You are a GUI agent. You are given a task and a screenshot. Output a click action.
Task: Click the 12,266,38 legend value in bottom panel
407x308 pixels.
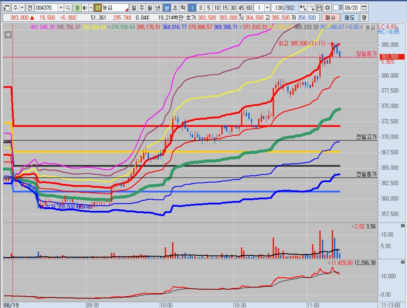pos(365,263)
